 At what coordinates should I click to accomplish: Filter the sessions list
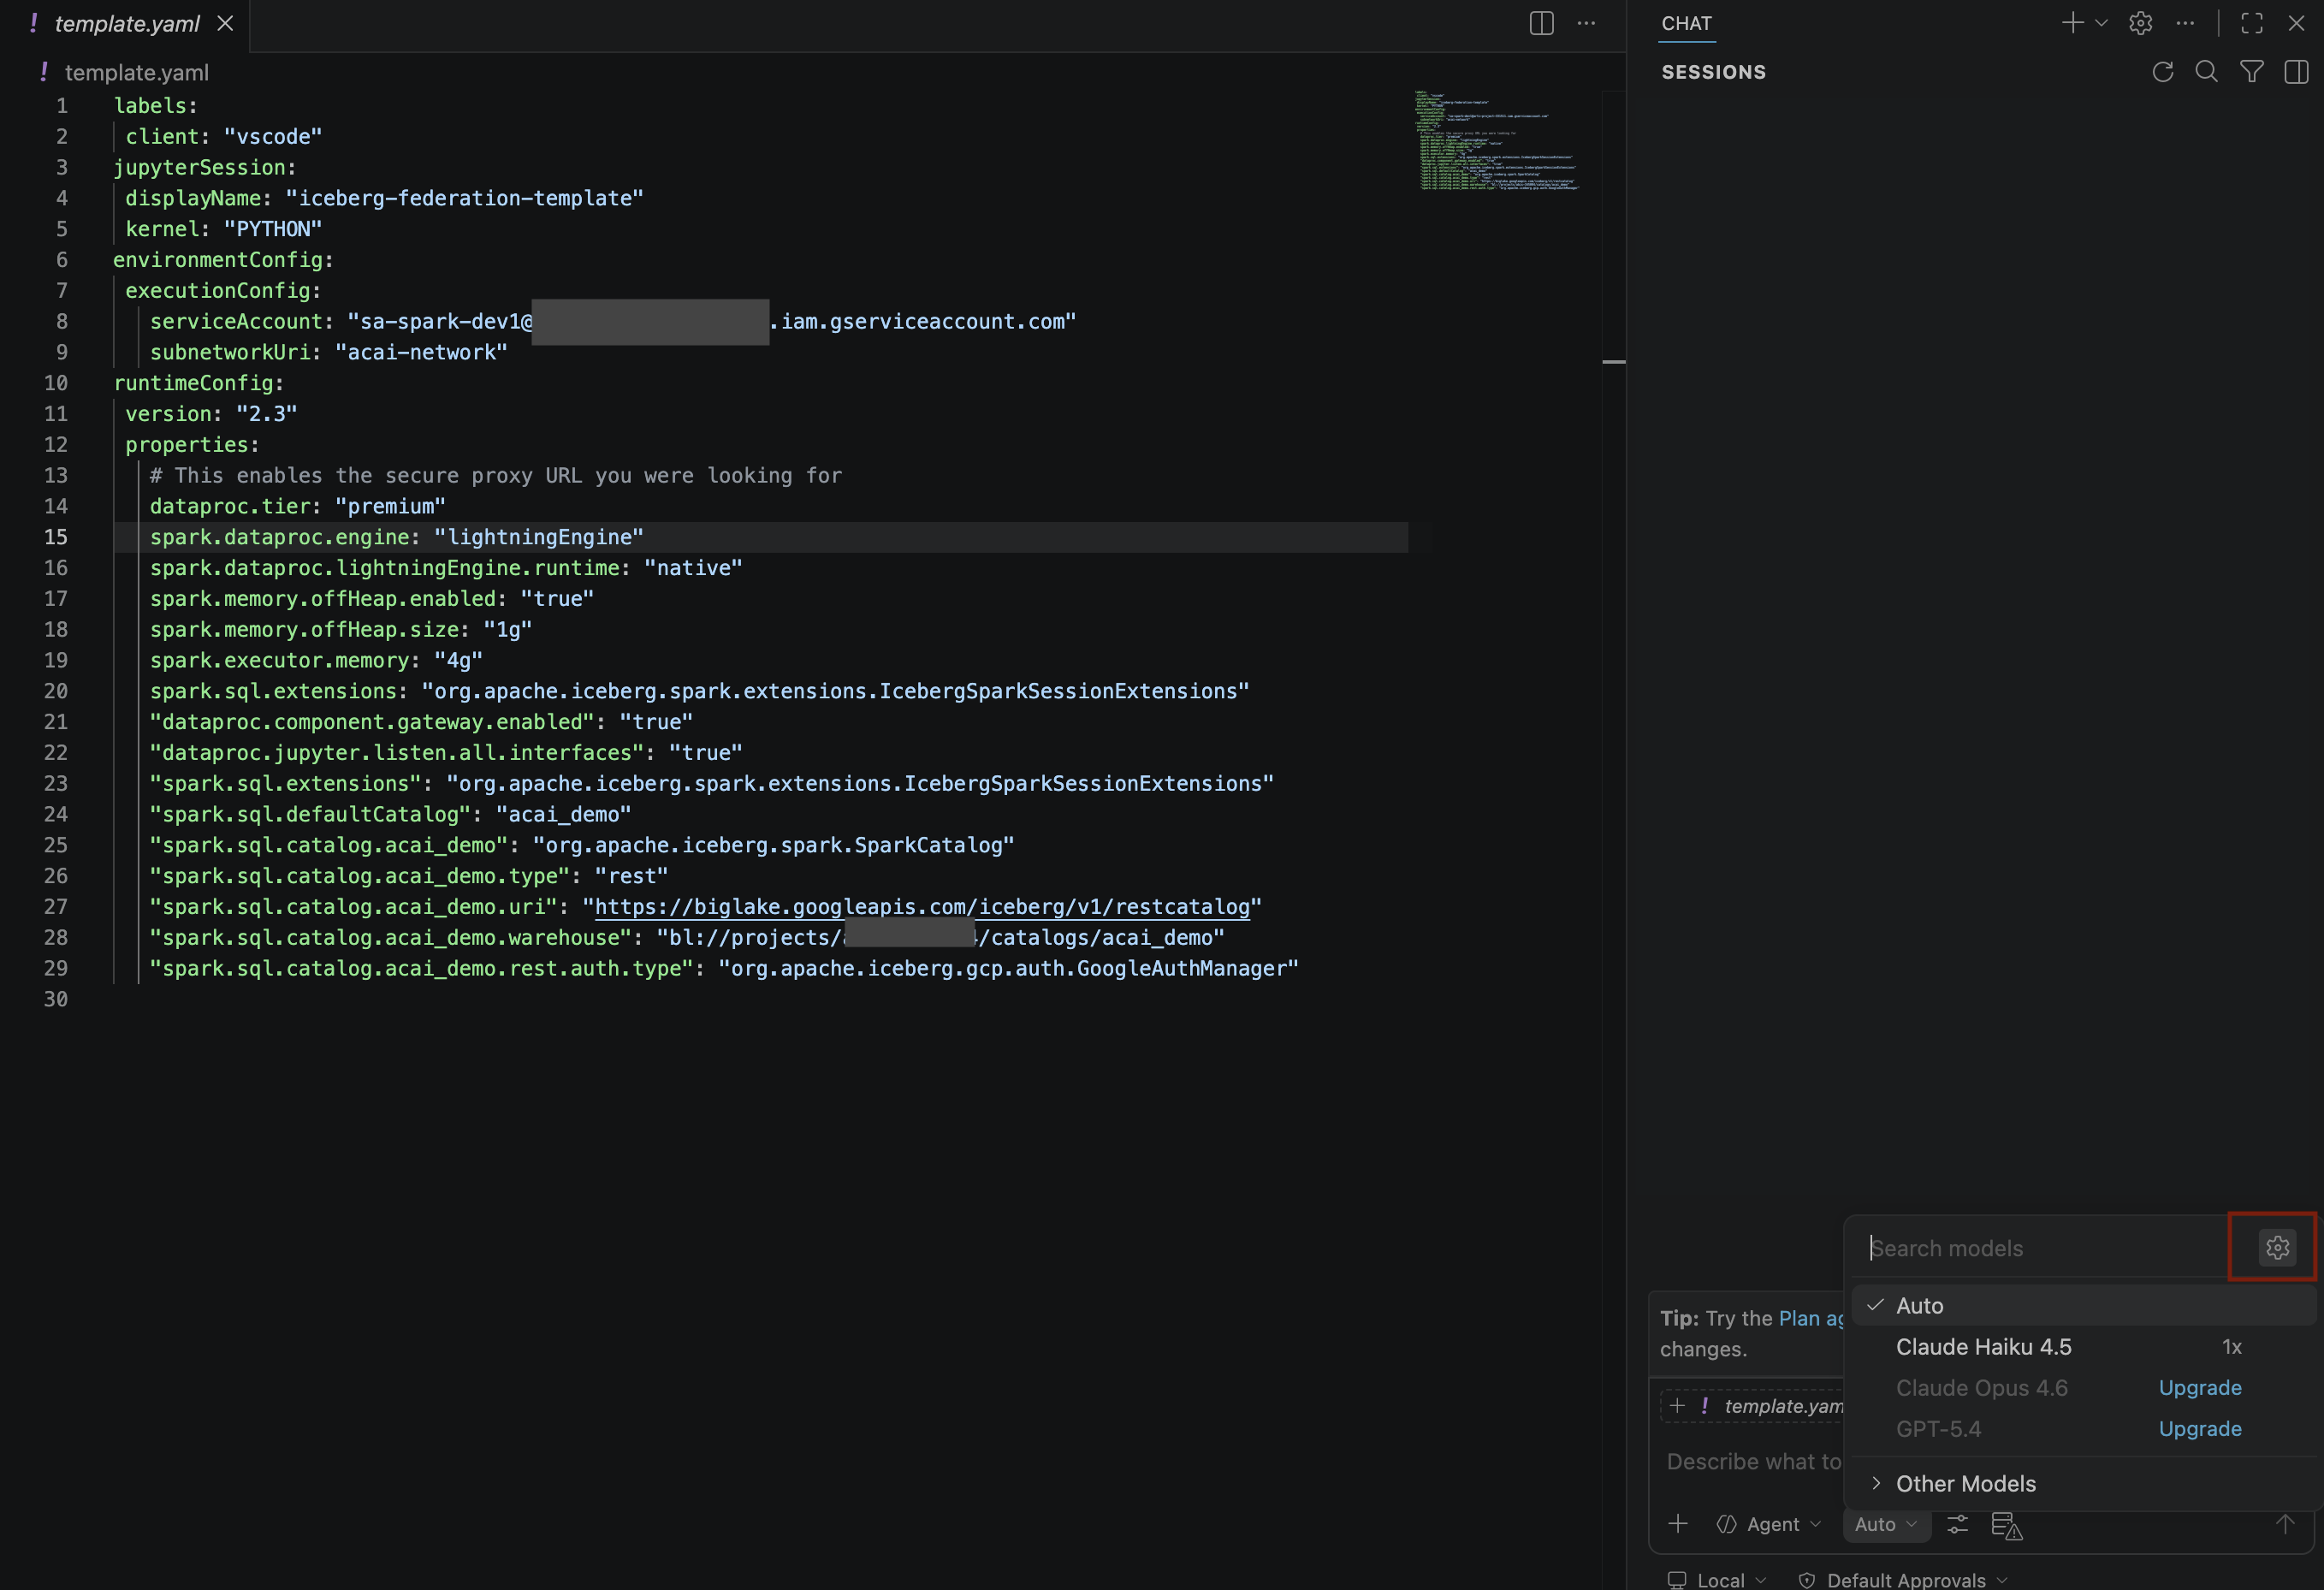[2251, 71]
